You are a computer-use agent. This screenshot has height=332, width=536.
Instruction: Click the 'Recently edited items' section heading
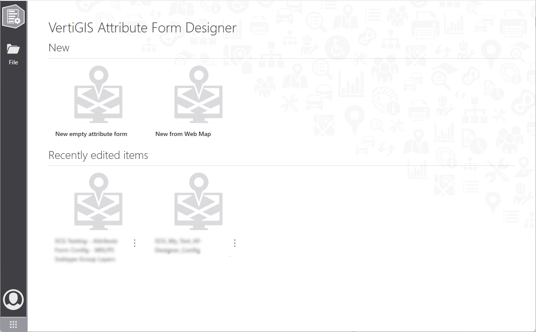[x=98, y=155]
